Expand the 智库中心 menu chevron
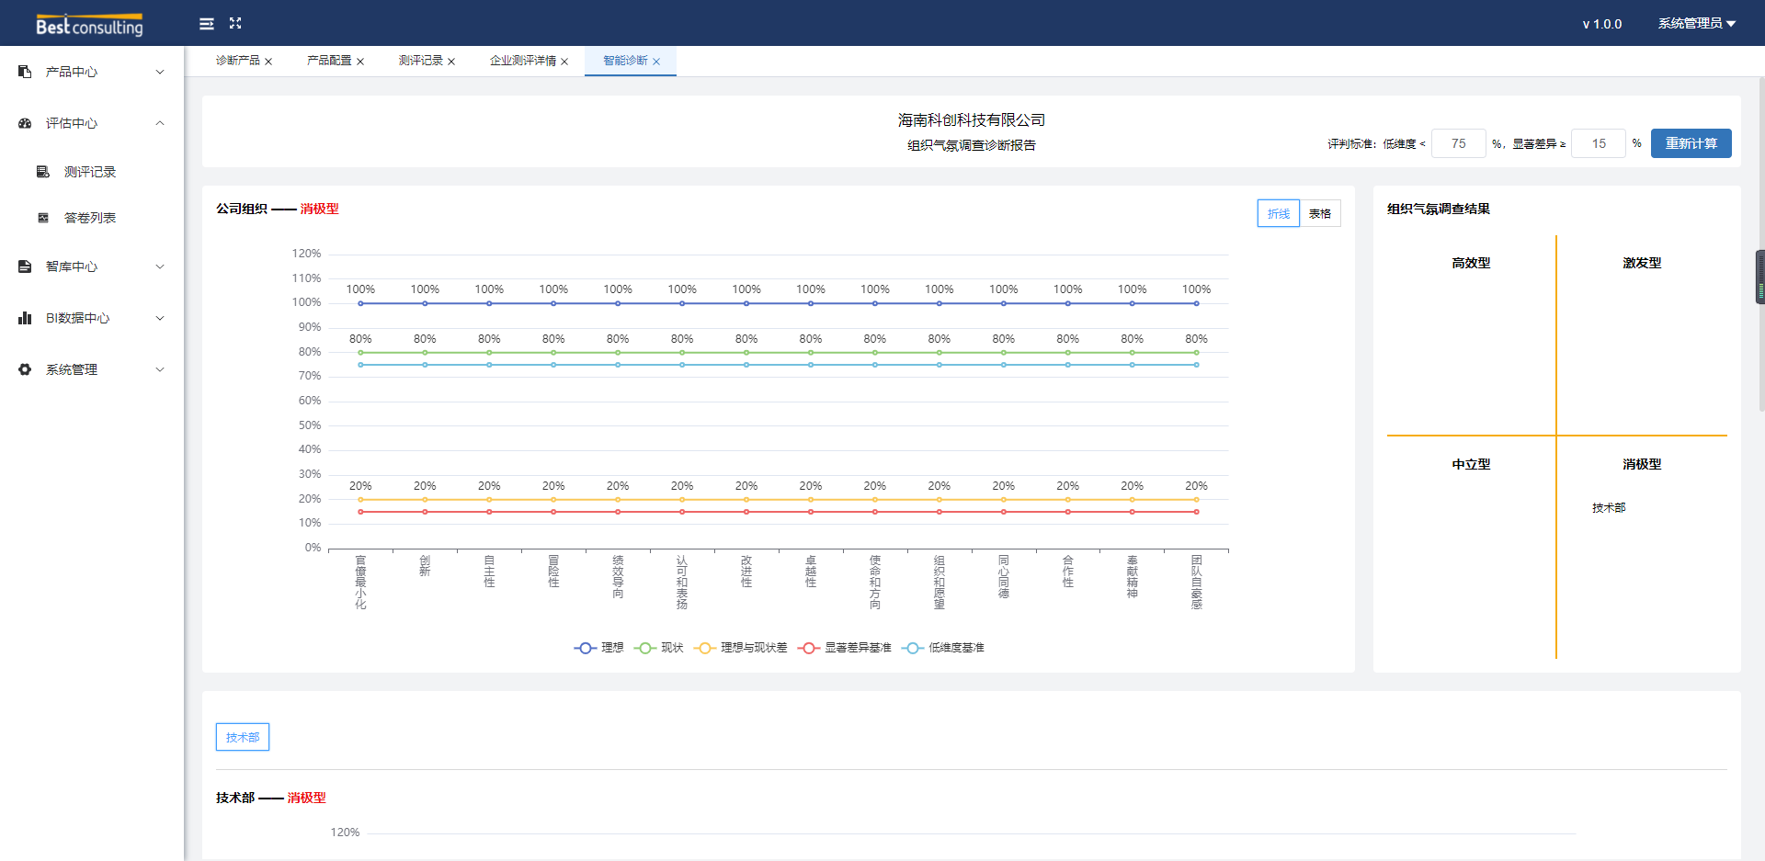 [160, 266]
